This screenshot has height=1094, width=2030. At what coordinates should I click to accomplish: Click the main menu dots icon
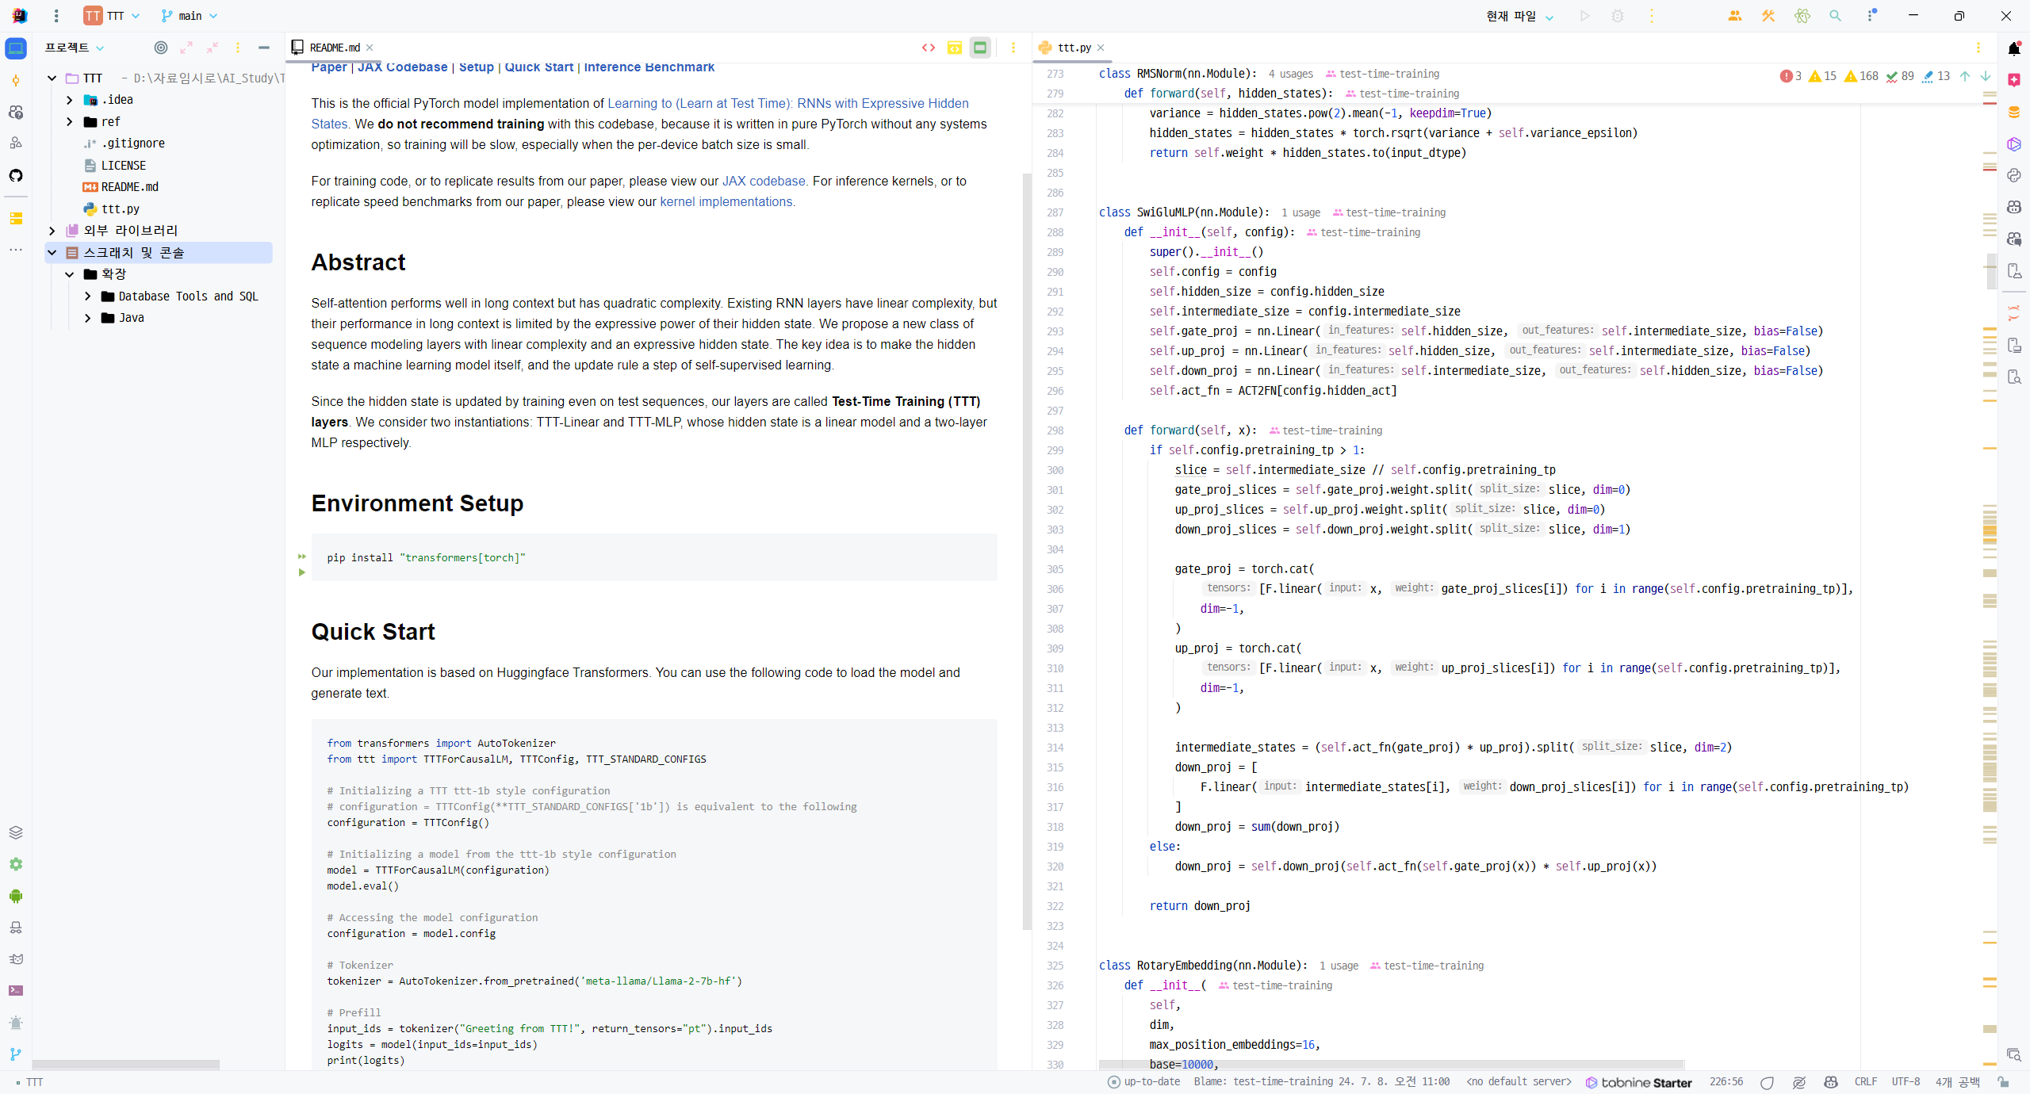[56, 16]
